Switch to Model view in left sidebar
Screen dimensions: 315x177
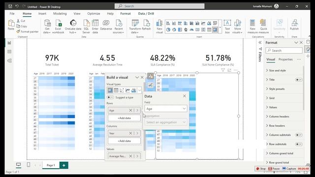(x=9, y=60)
